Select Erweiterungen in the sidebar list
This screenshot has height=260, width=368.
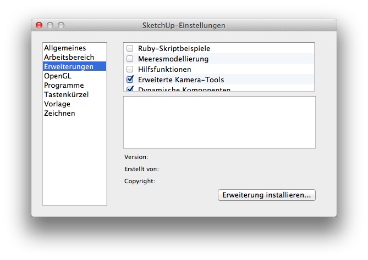[x=69, y=67]
